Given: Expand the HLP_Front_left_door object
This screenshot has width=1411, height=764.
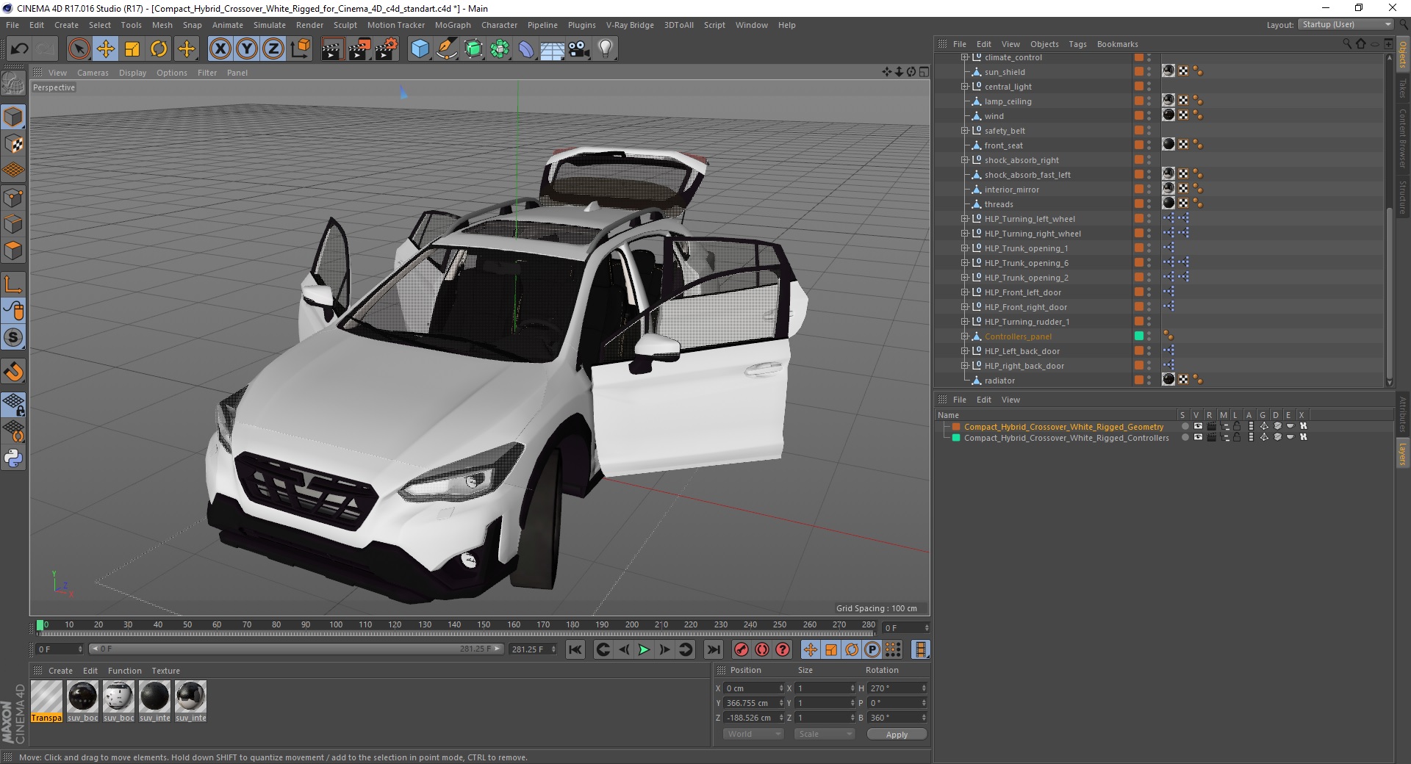Looking at the screenshot, I should (x=965, y=292).
